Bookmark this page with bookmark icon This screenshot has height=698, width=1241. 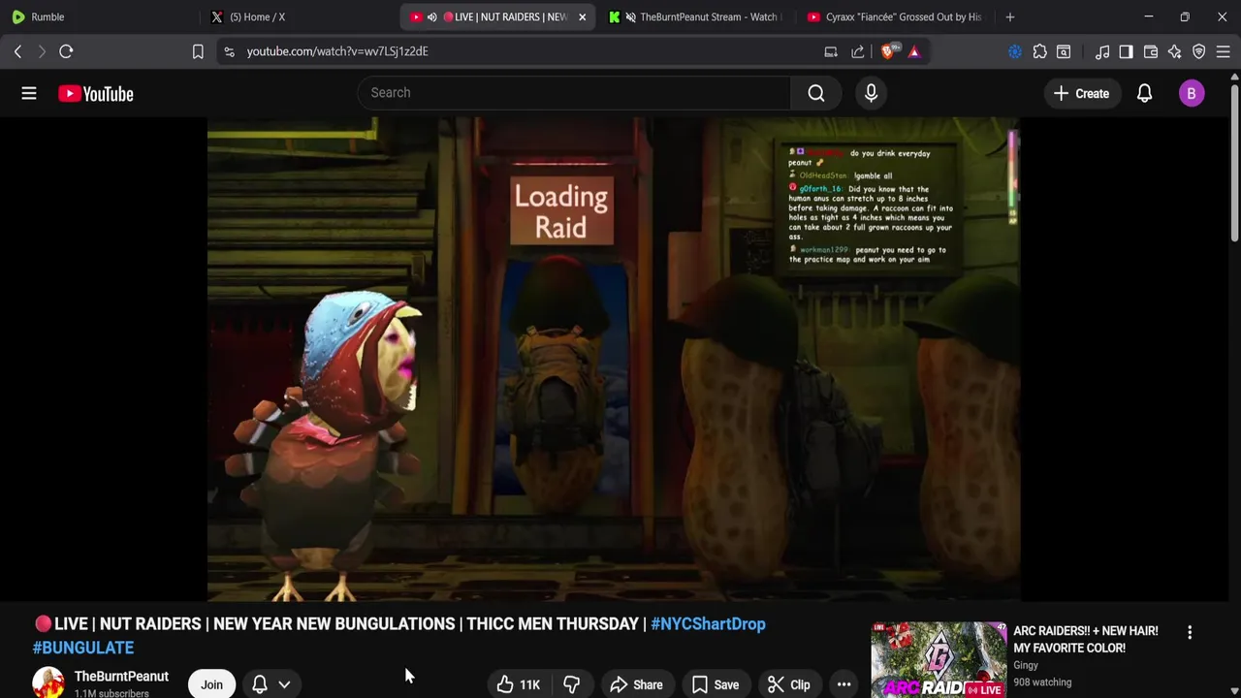pos(198,51)
